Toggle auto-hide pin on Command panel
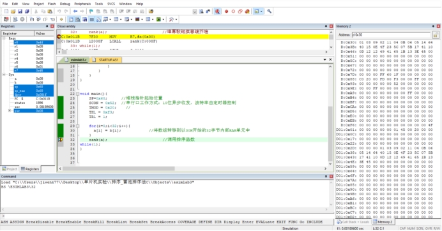The image size is (442, 231). 326,176
